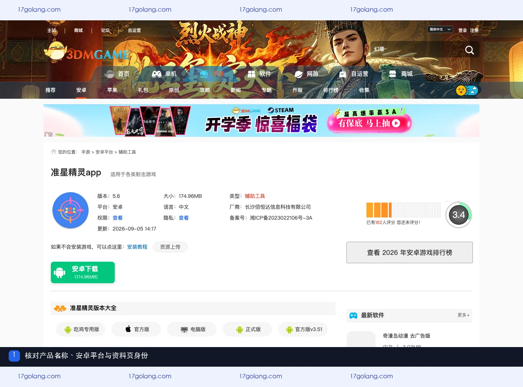Click the 软件 windows icon
523x387 pixels.
coord(251,74)
